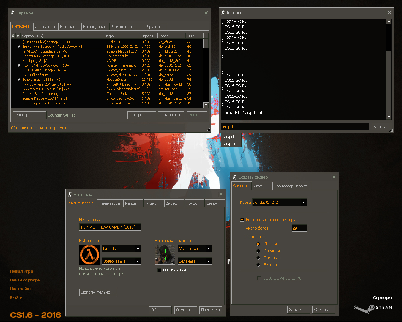This screenshot has height=322, width=402.
Task: Click the Ввести console button
Action: pyautogui.click(x=381, y=127)
